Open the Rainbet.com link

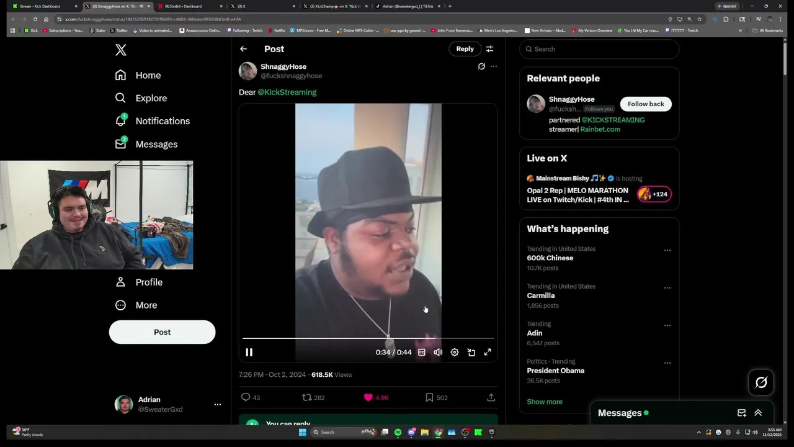pos(600,129)
